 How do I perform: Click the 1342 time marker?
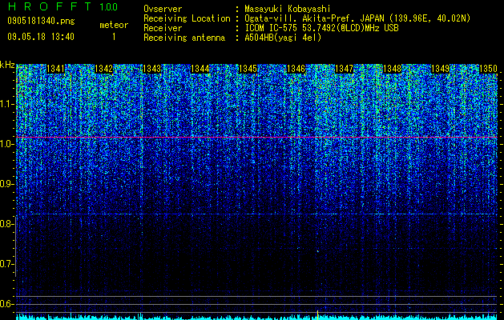coord(104,69)
